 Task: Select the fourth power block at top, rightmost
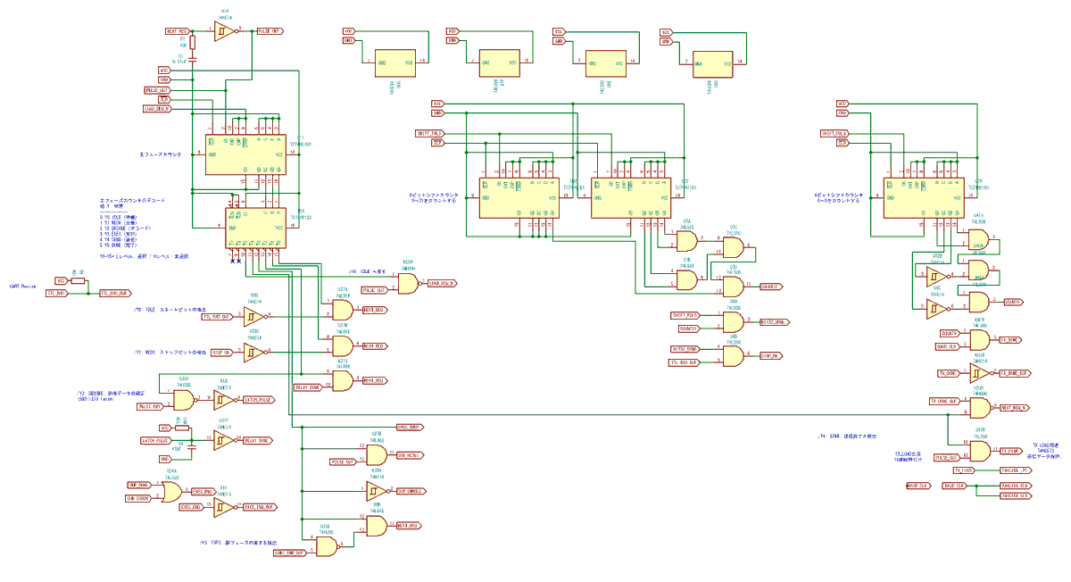point(712,62)
